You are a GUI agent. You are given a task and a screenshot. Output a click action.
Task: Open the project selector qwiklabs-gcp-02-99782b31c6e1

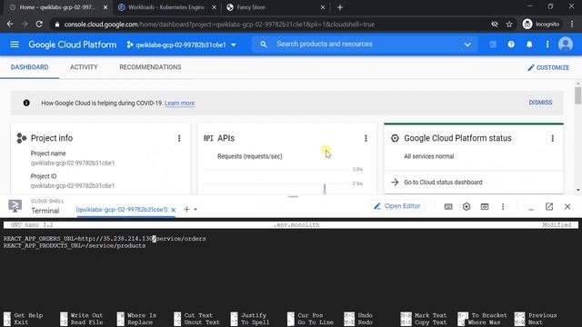181,45
